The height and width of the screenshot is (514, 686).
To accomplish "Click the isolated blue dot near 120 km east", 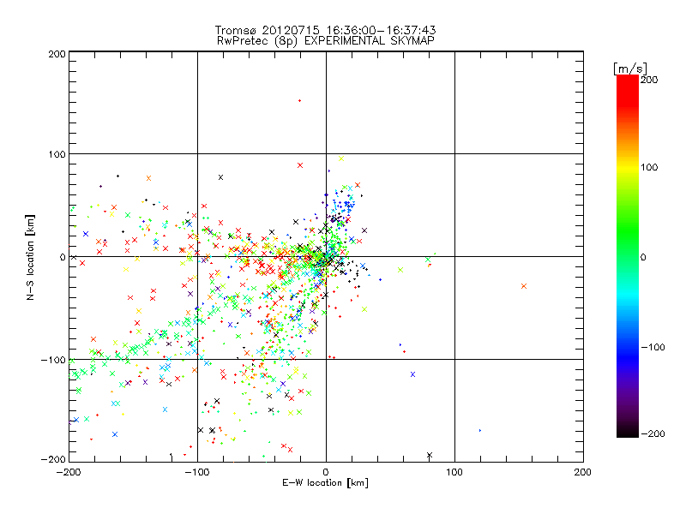I will pyautogui.click(x=480, y=431).
